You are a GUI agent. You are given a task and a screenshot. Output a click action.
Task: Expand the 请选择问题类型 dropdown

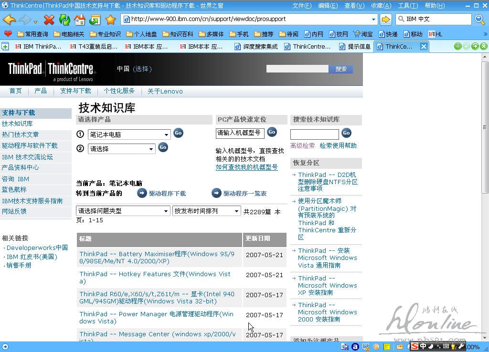click(x=123, y=211)
